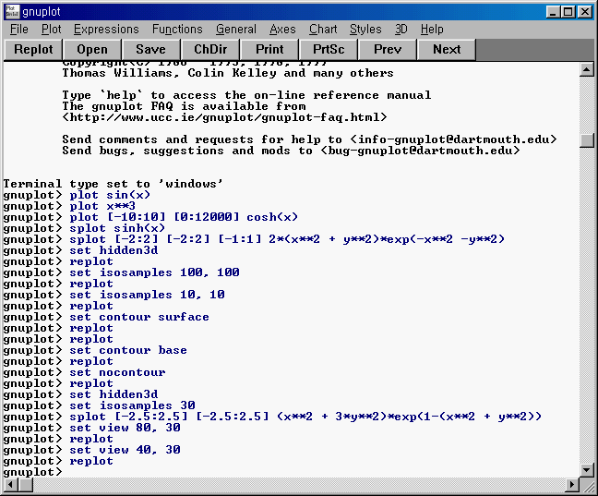Click the vertical scrollbar down arrow

pos(587,469)
